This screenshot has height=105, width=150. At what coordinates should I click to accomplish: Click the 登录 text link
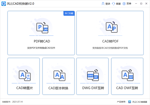click(108, 4)
